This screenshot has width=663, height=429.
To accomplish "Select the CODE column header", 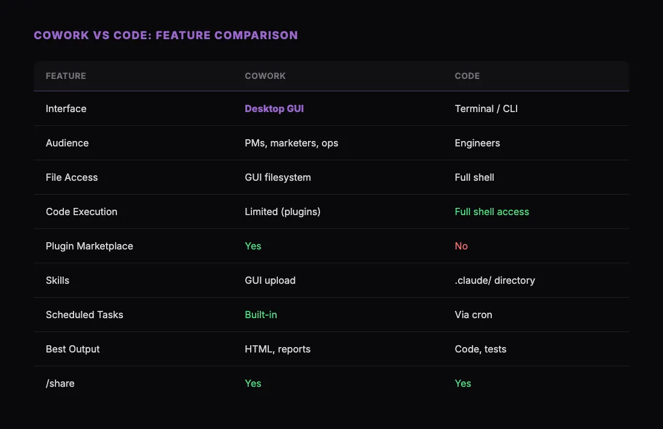I will [467, 76].
